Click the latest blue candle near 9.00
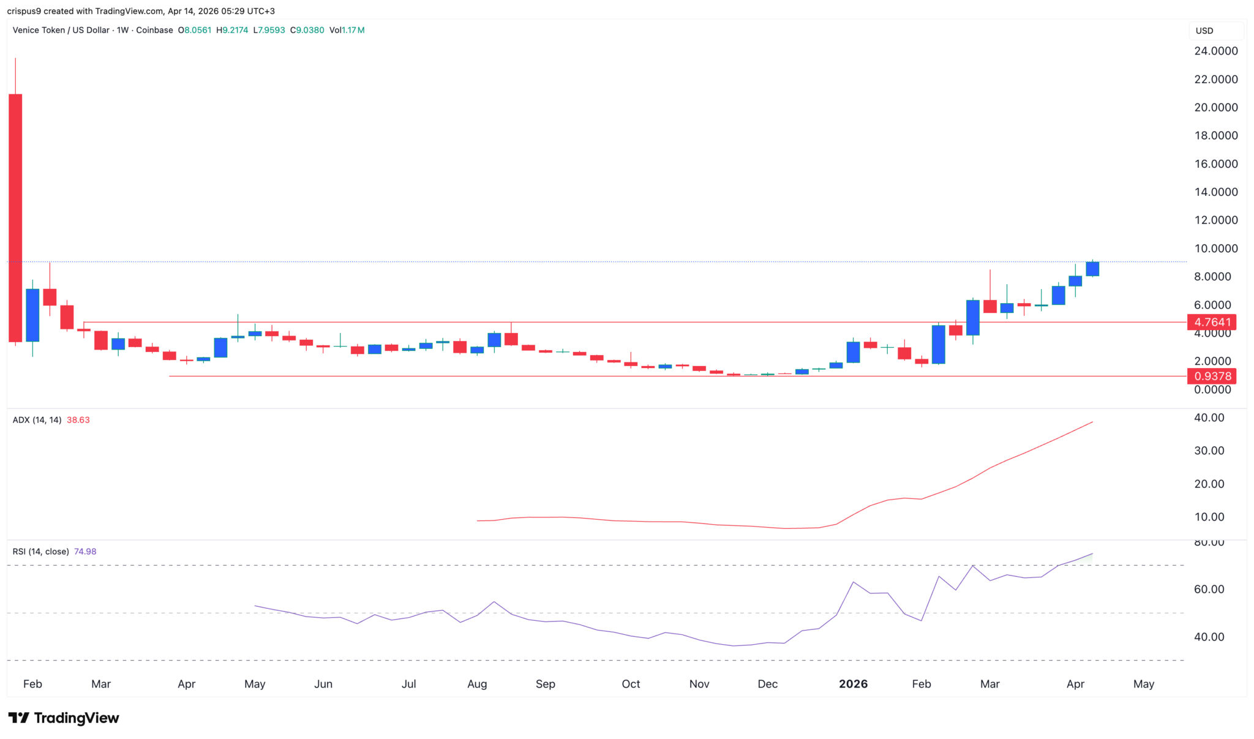This screenshot has width=1254, height=739. [1092, 269]
